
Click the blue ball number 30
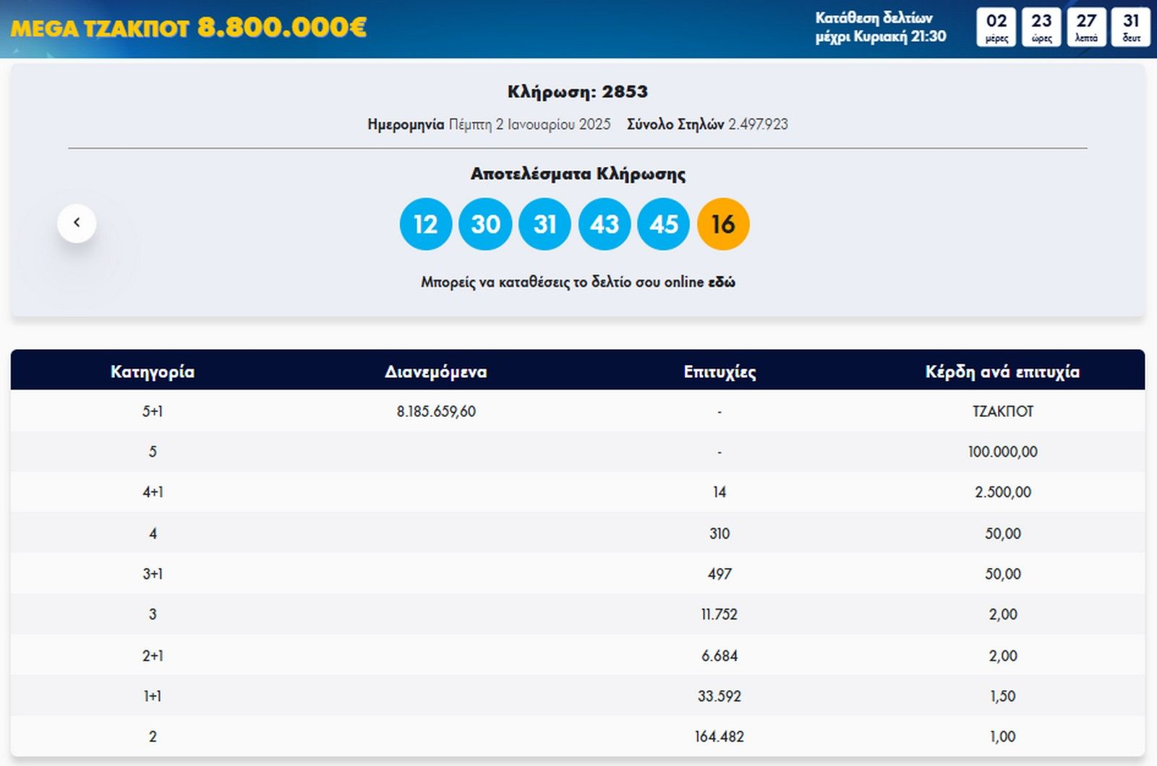click(x=485, y=224)
